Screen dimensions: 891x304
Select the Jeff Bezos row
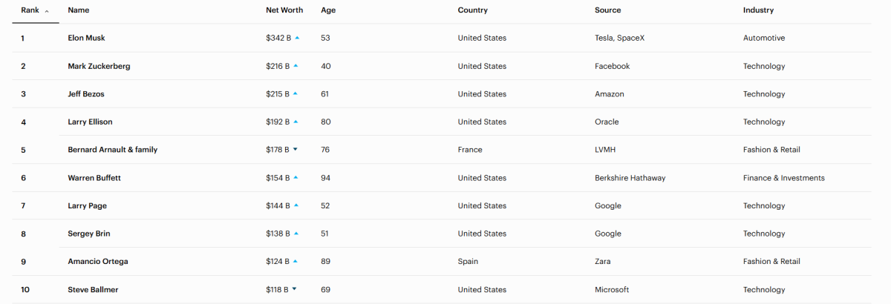click(x=441, y=94)
